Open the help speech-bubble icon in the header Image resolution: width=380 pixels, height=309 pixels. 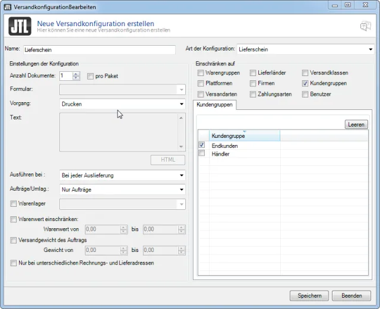(x=366, y=26)
